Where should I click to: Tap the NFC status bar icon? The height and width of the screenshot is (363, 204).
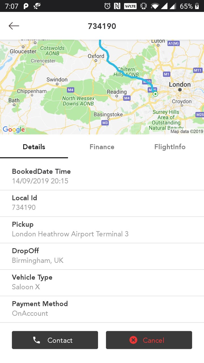pos(117,6)
